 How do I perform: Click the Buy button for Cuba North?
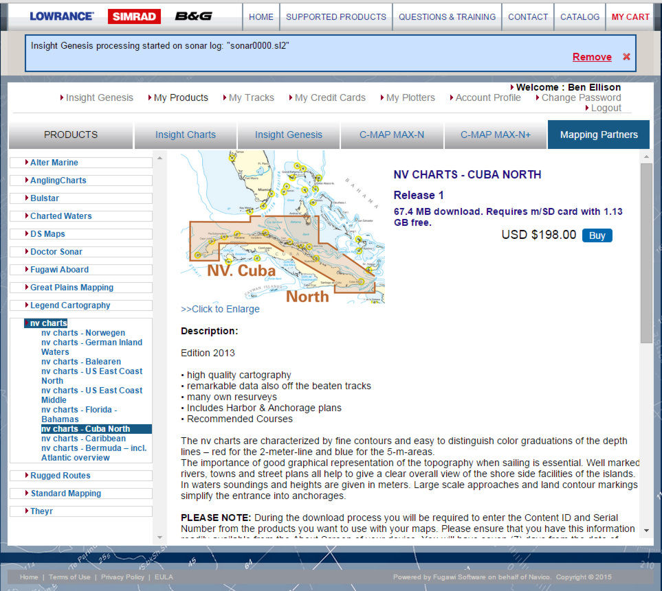[597, 235]
